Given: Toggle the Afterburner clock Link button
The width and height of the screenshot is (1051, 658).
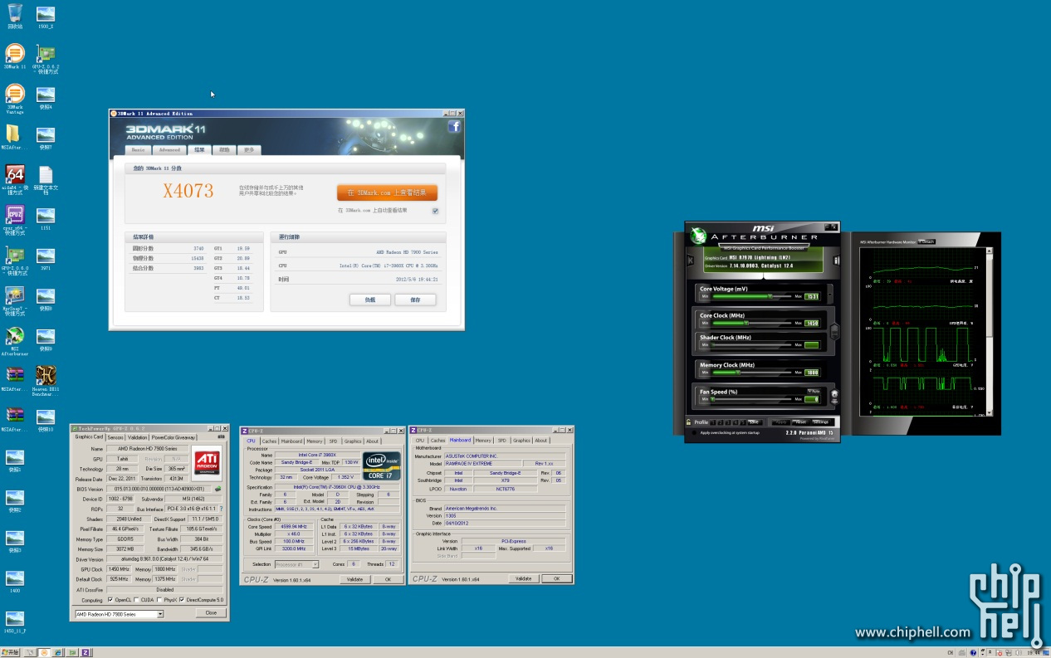Looking at the screenshot, I should point(835,331).
